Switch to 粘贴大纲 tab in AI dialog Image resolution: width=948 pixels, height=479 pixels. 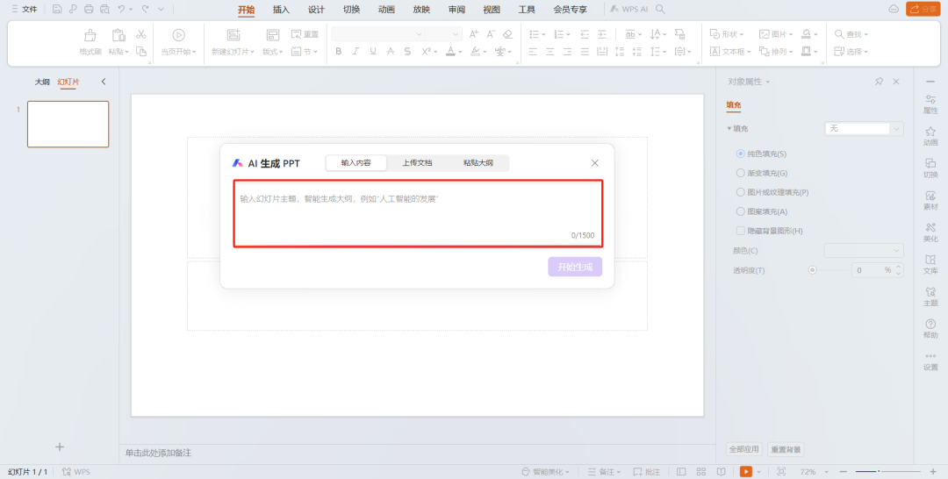click(478, 163)
